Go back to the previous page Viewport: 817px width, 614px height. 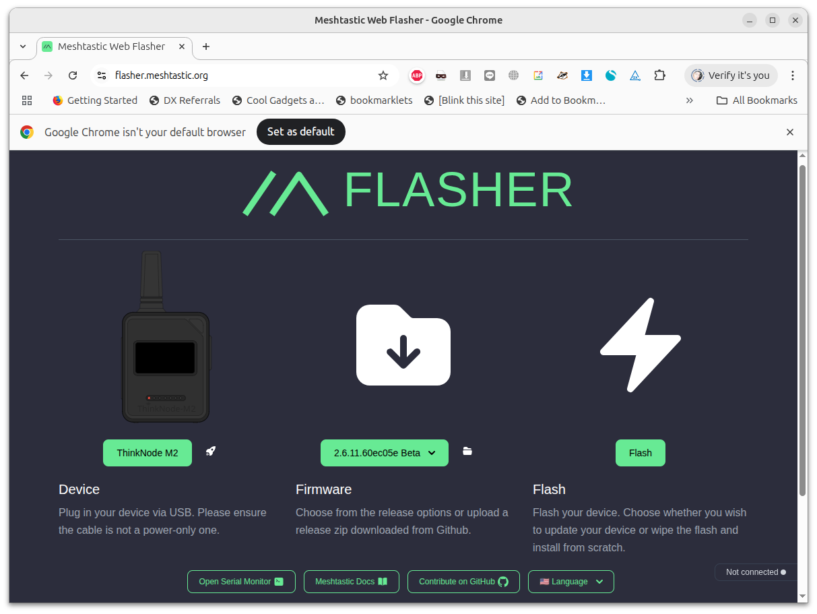pos(24,75)
